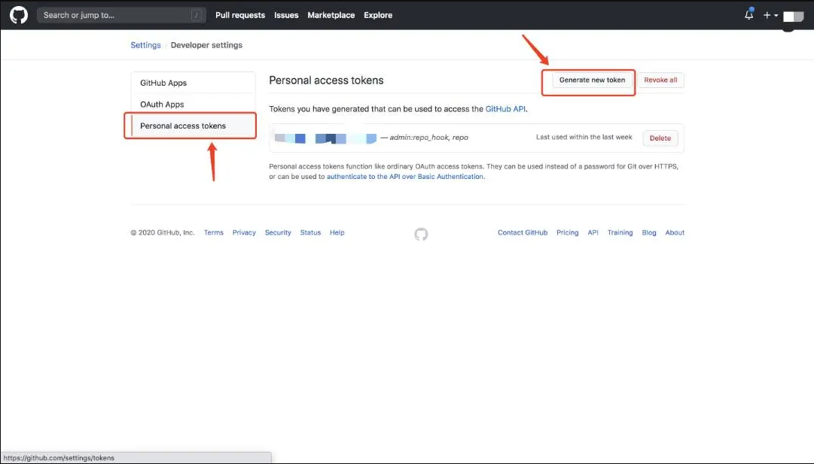This screenshot has height=464, width=814.
Task: Open Pull requests in top navigation
Action: pyautogui.click(x=240, y=15)
